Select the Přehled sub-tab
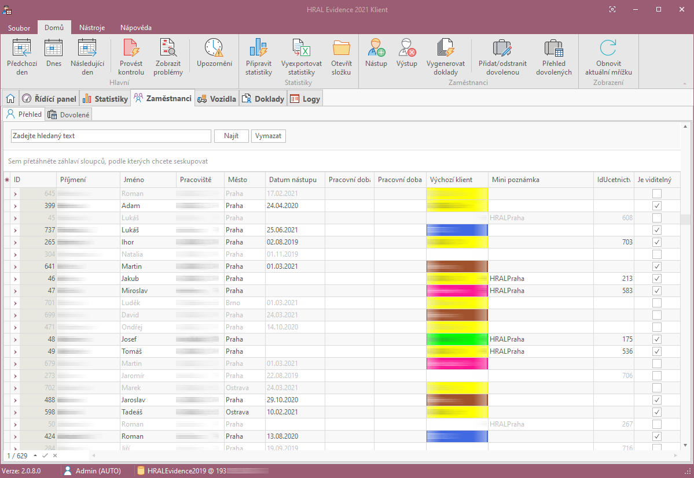 point(24,114)
